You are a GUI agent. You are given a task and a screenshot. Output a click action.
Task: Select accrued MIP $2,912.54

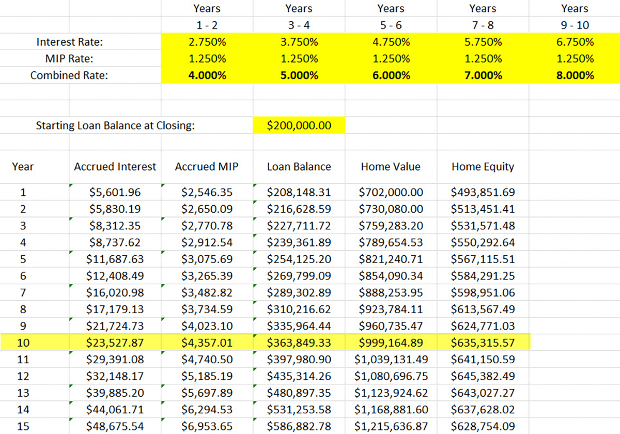[x=207, y=242]
